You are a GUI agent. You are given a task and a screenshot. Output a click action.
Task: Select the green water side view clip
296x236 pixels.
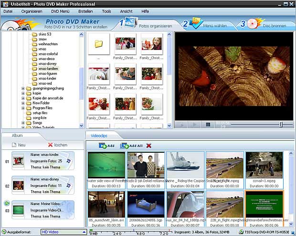click(x=106, y=165)
